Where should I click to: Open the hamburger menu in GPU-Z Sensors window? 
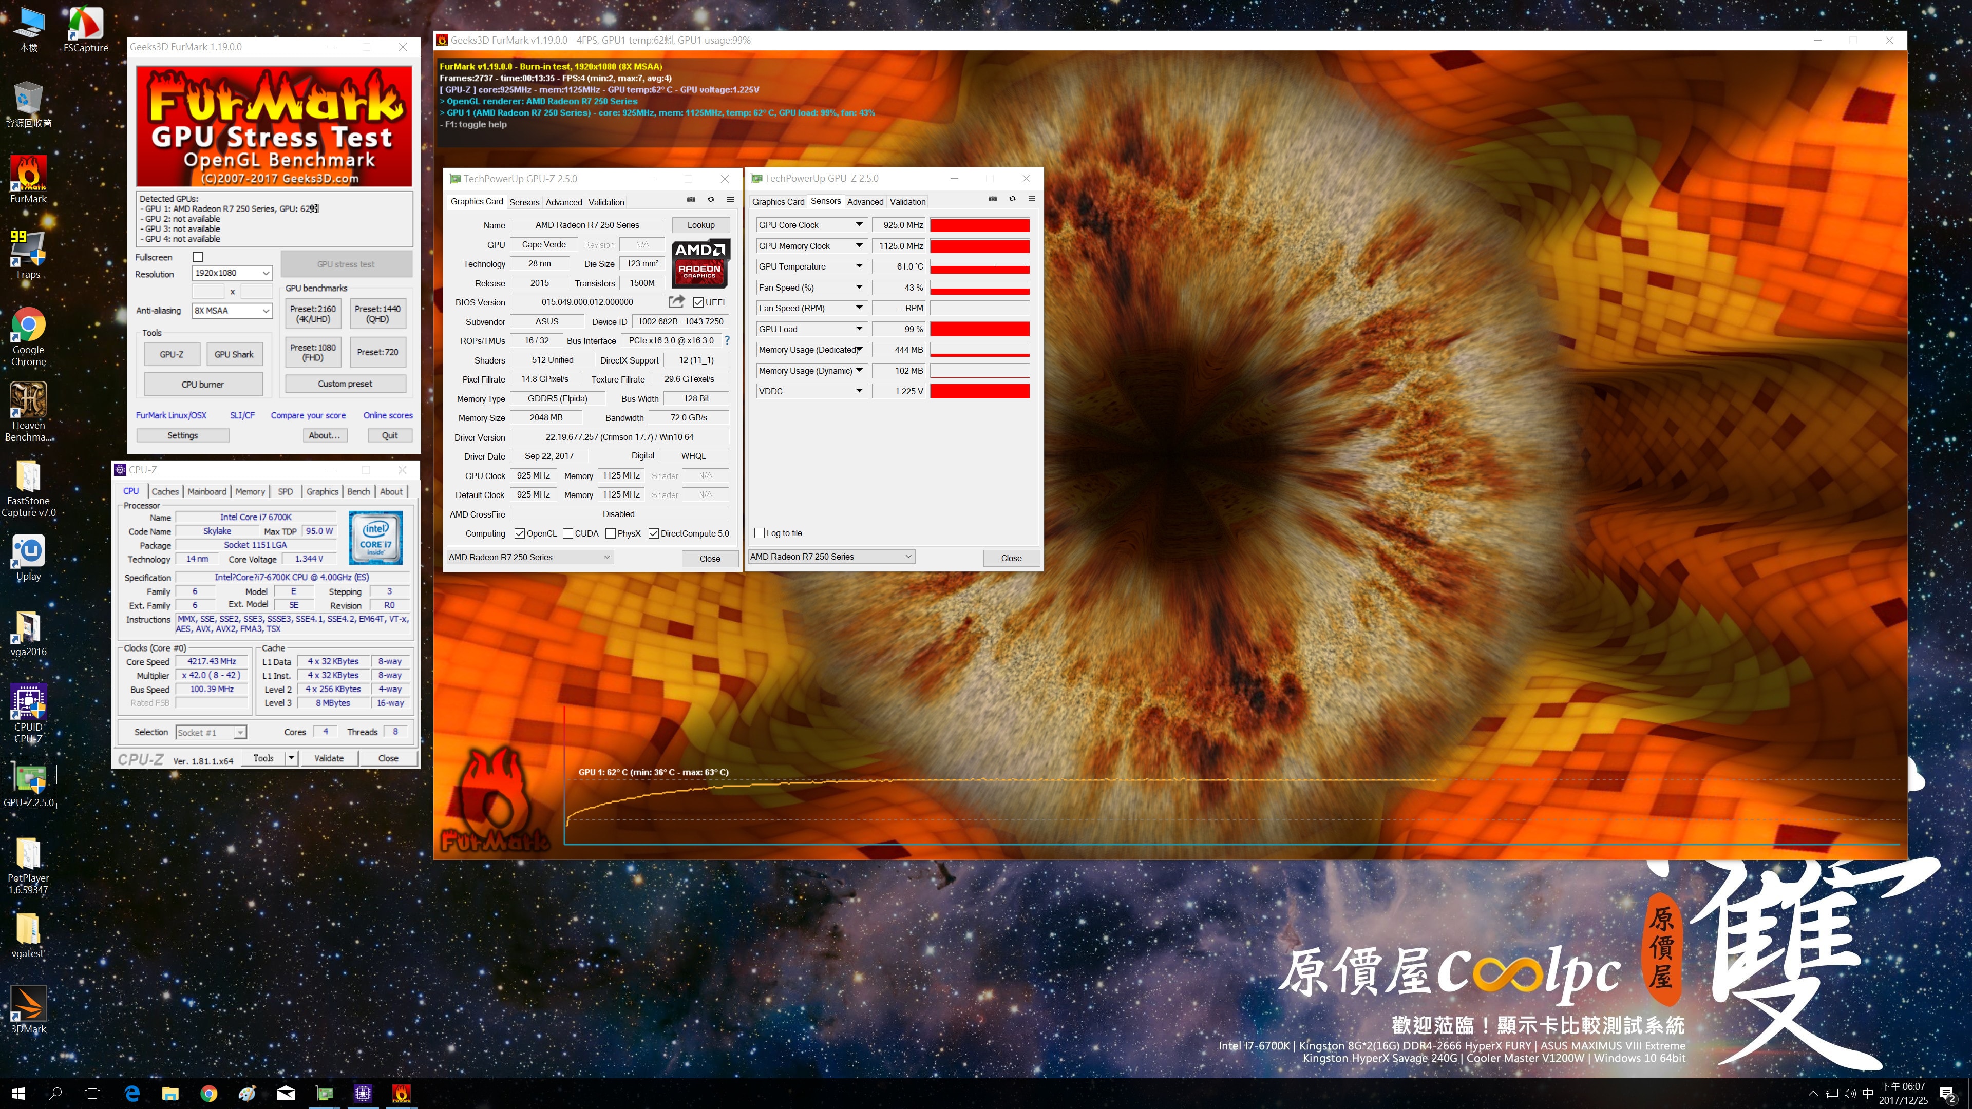1032,198
